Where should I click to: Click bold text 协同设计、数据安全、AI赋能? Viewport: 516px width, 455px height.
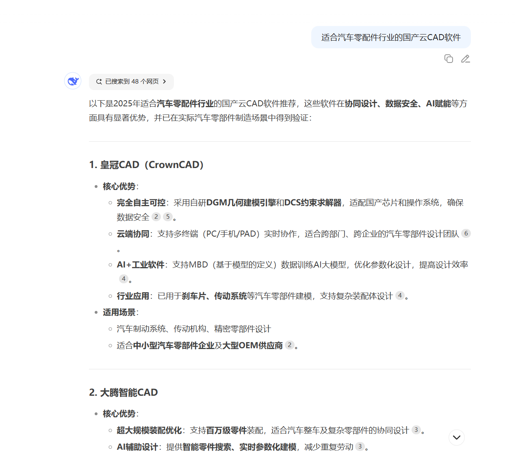point(398,104)
